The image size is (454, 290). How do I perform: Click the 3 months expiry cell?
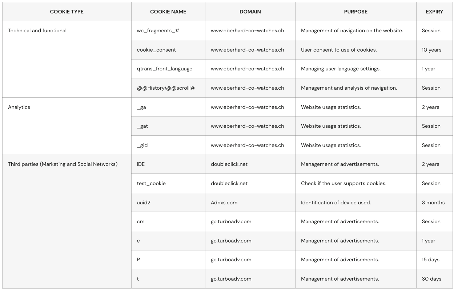pyautogui.click(x=433, y=203)
